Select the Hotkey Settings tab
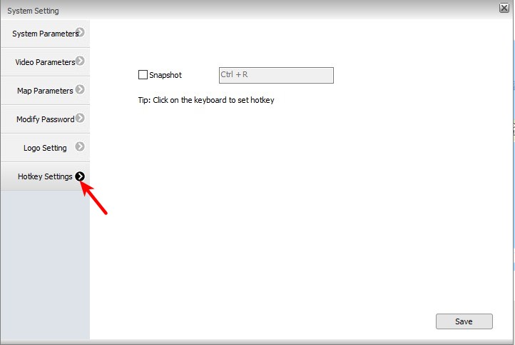Image resolution: width=515 pixels, height=345 pixels. coord(43,176)
